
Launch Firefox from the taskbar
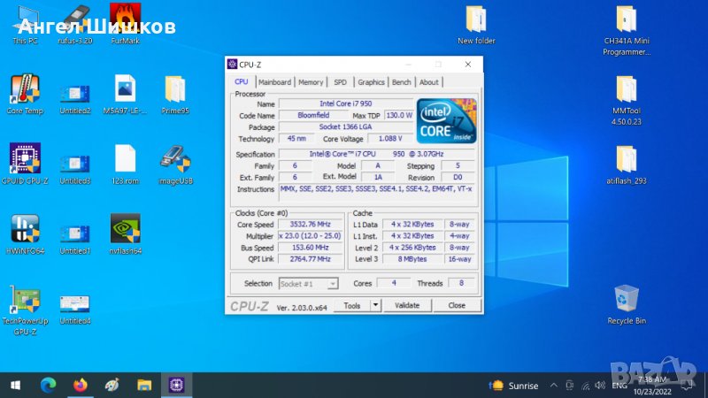81,386
